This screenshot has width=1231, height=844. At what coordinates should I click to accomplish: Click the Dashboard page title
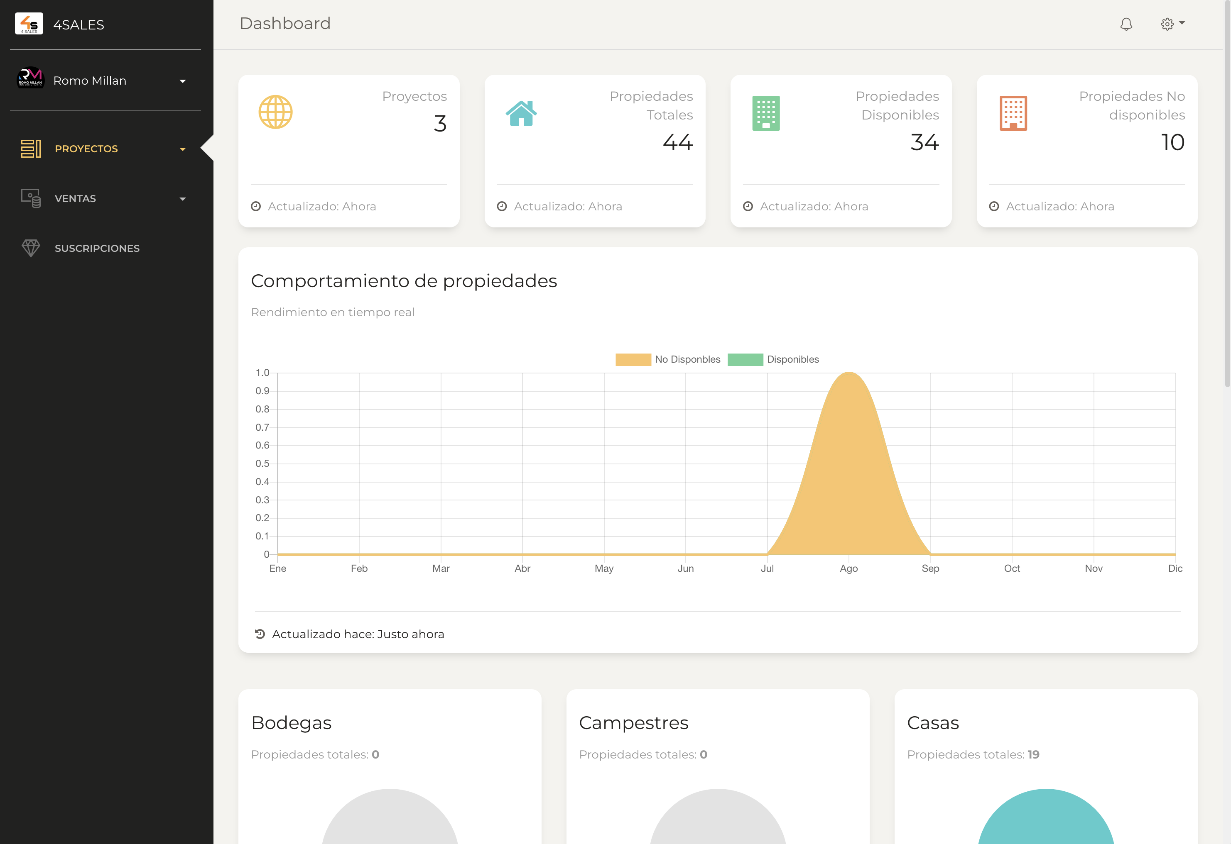coord(285,23)
